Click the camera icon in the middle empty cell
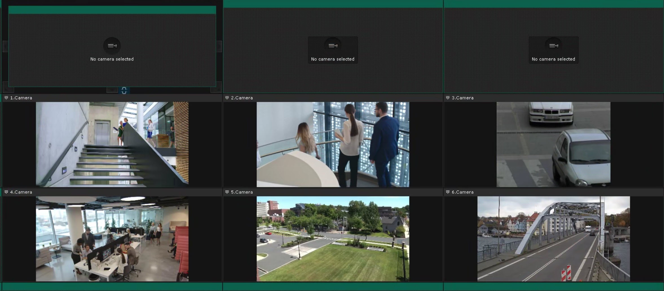664x291 pixels. [333, 46]
